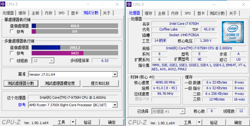Click the 多线程倍率 6.53 field
250x126 pixels.
pos(105,61)
